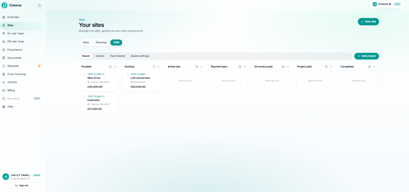
Task: Add a card to 1st invoice paid column
Action: pos(288,67)
